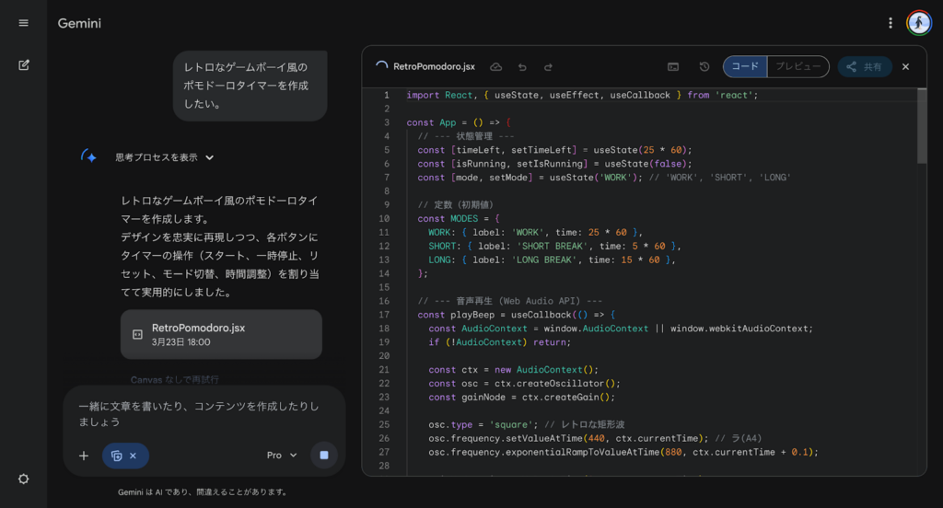This screenshot has height=508, width=943.
Task: Show version history clock icon
Action: click(x=704, y=67)
